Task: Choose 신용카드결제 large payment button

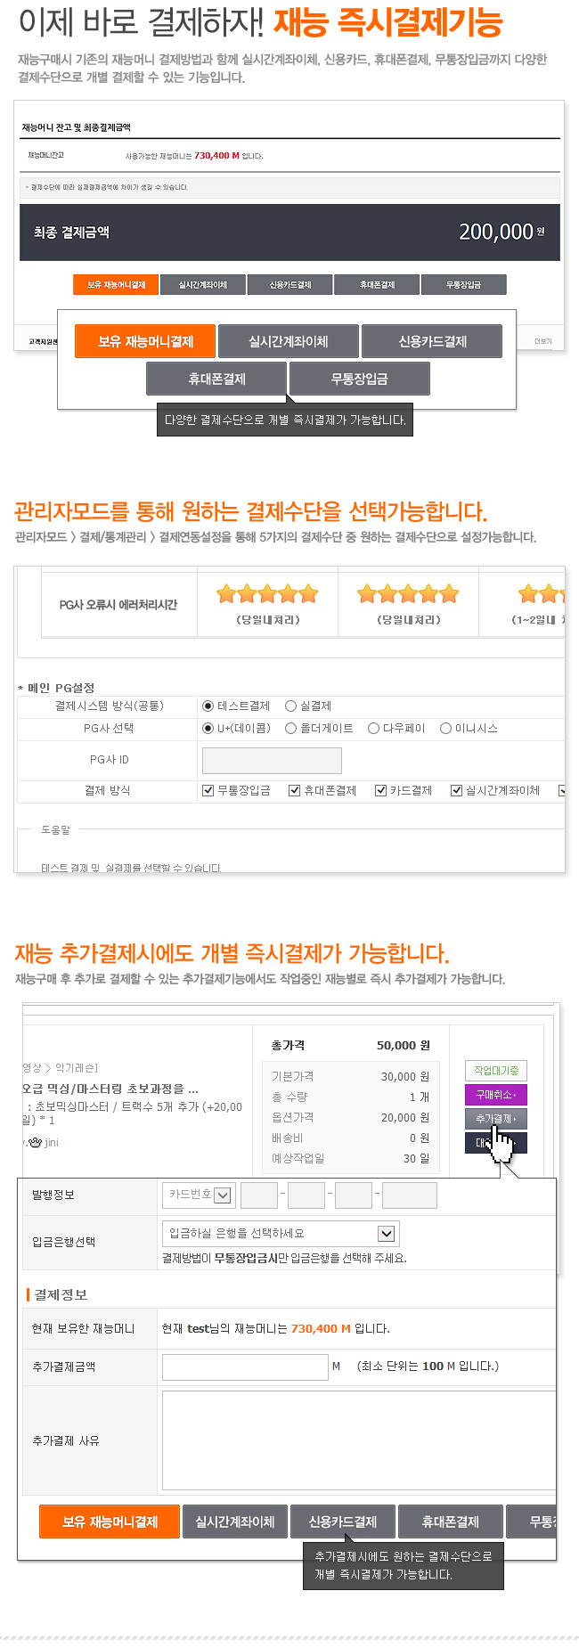Action: pyautogui.click(x=432, y=341)
